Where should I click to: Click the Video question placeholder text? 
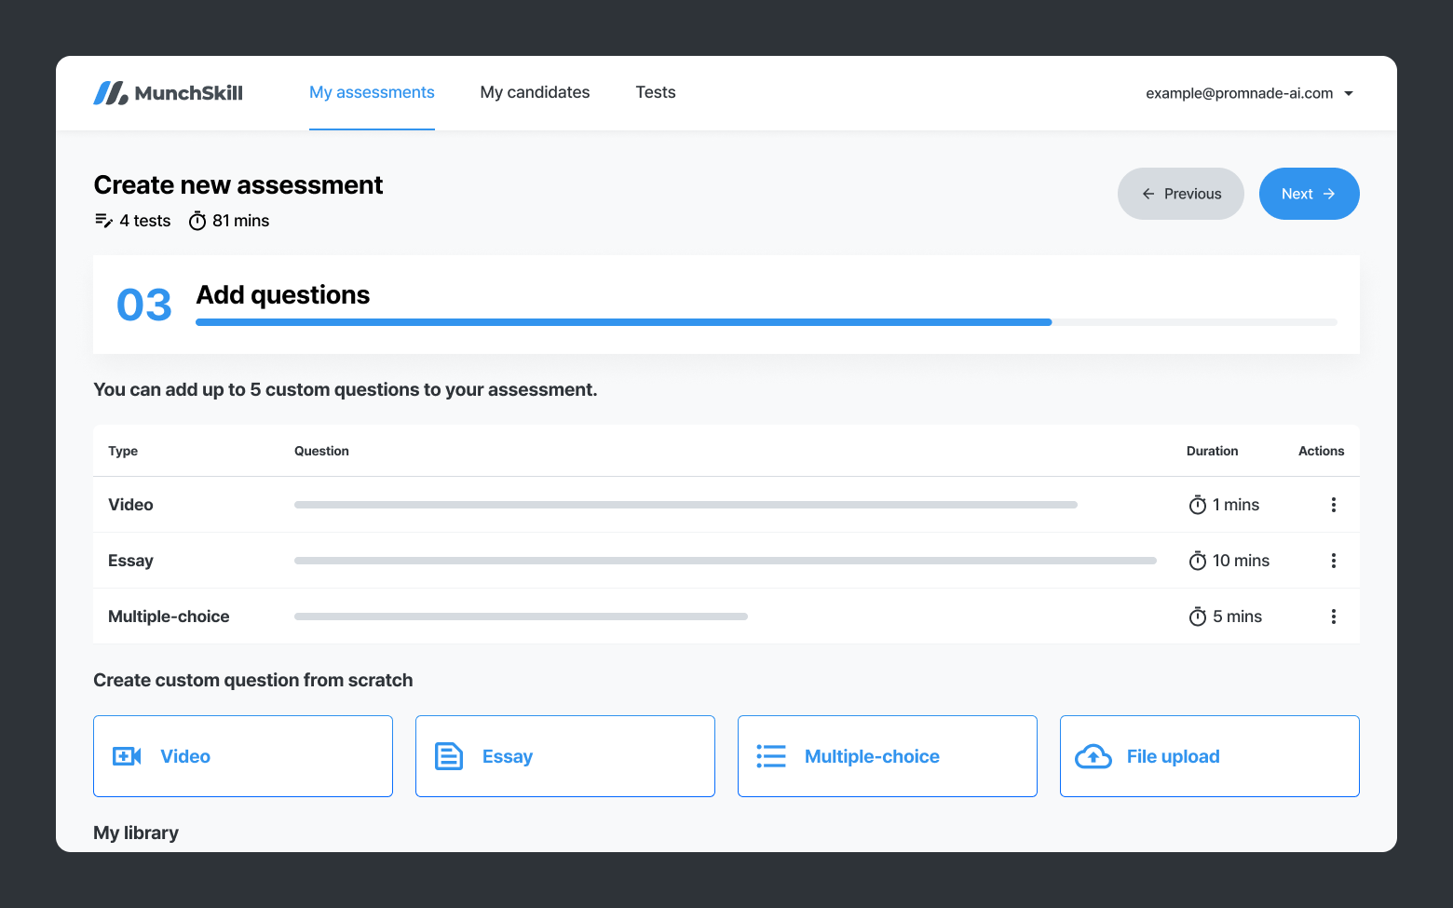(x=686, y=505)
